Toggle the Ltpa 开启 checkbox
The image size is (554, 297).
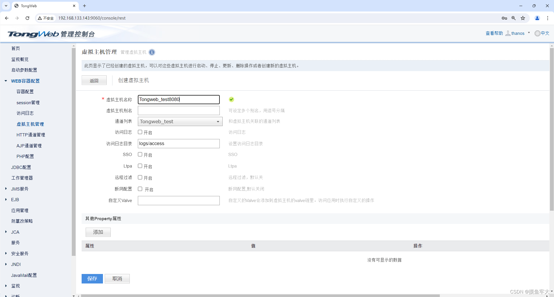(140, 166)
